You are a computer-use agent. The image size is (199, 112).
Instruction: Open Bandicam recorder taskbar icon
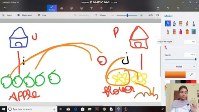[x=126, y=109]
